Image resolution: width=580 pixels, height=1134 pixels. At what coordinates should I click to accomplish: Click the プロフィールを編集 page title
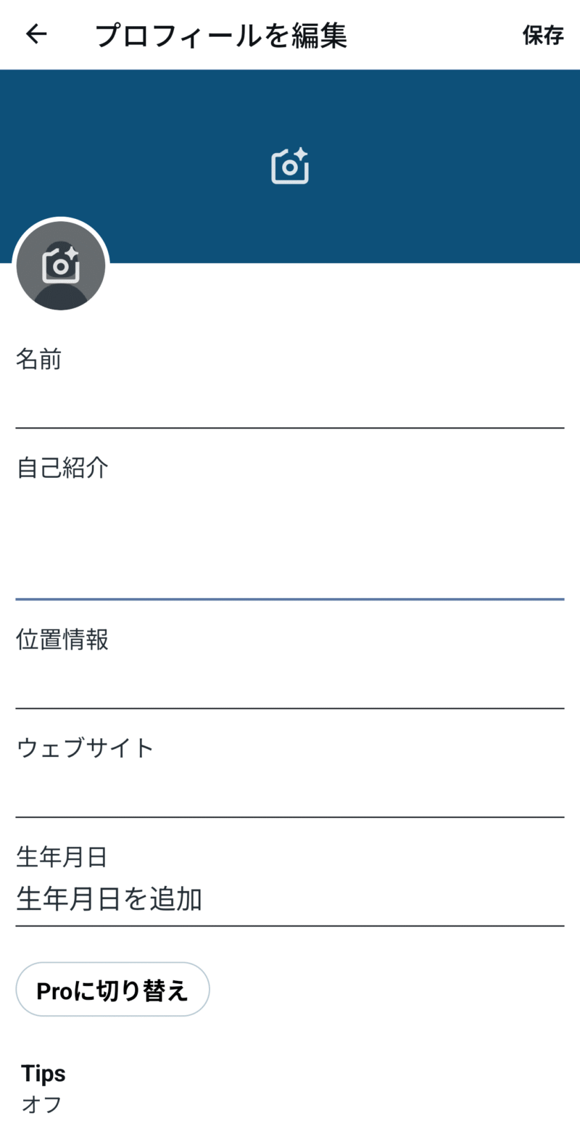[x=221, y=36]
